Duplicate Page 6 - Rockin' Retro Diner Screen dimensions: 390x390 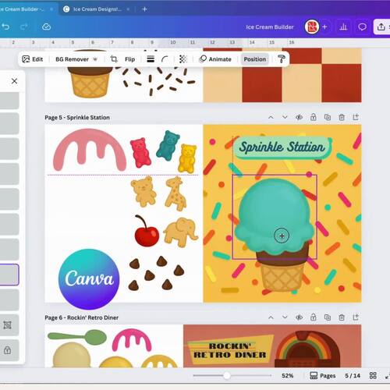[x=328, y=317]
